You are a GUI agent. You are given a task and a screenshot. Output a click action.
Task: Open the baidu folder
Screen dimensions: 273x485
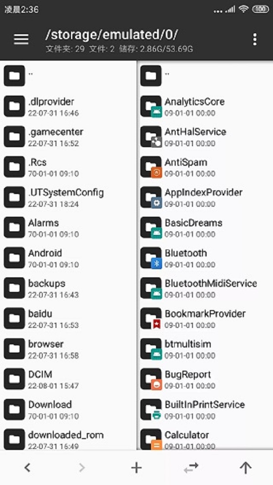click(x=68, y=319)
